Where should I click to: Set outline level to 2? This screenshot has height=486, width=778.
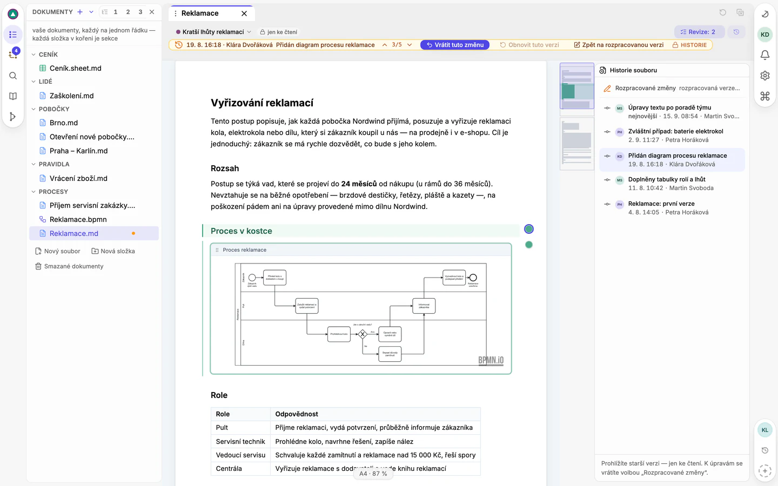(x=128, y=12)
